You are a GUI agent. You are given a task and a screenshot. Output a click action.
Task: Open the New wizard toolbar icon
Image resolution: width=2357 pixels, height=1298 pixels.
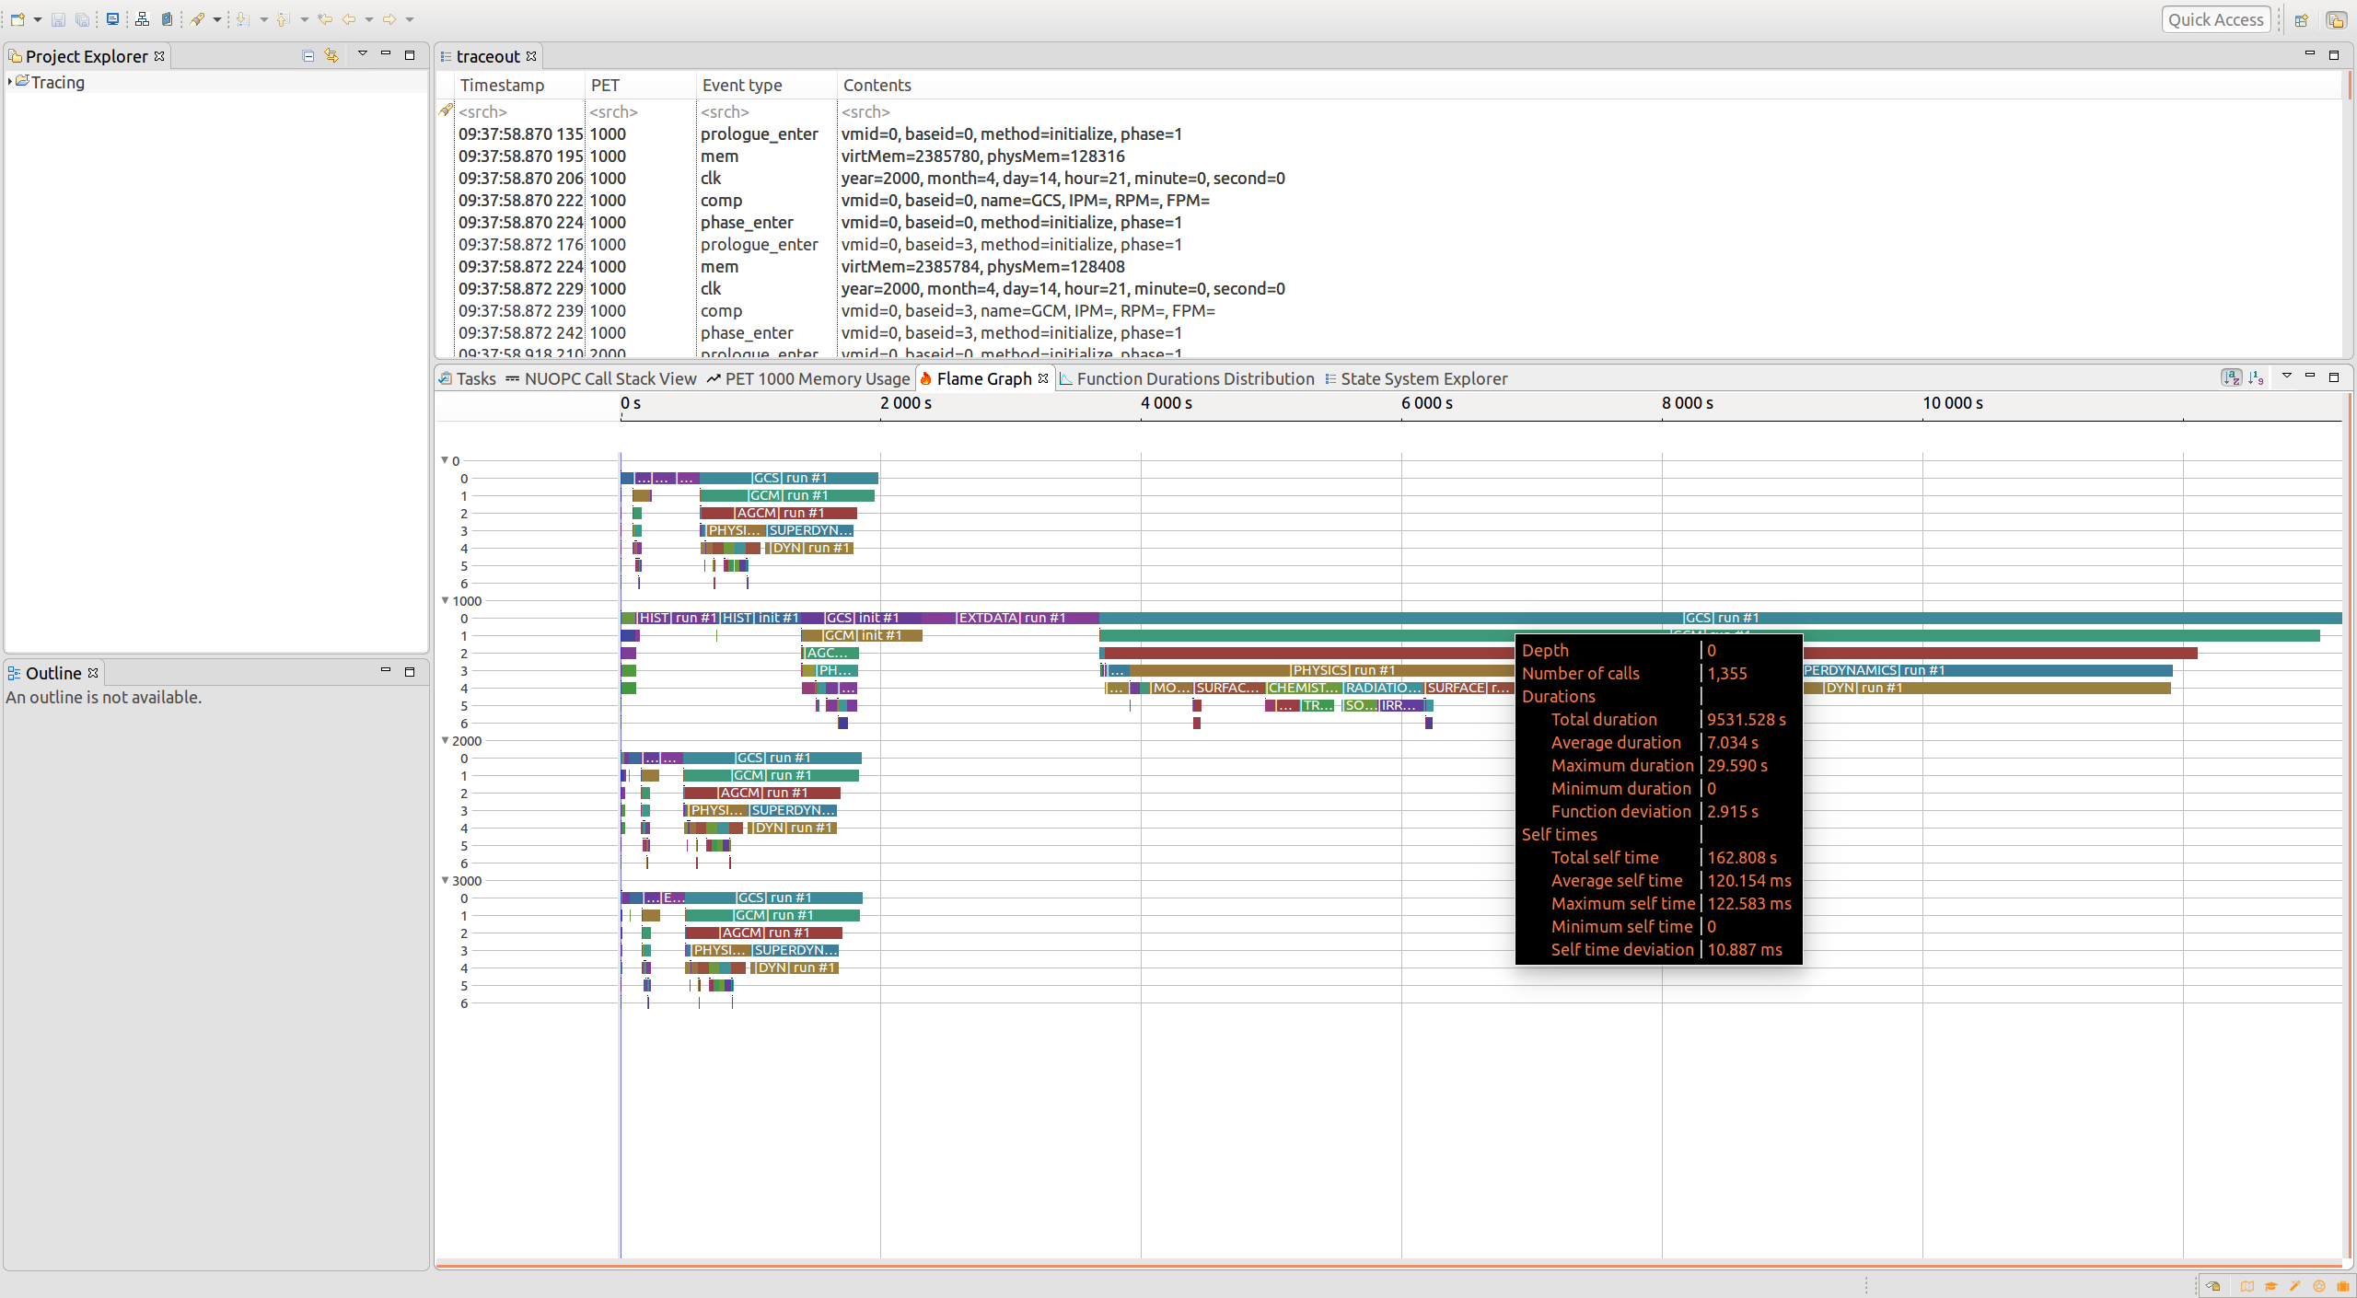click(x=17, y=19)
